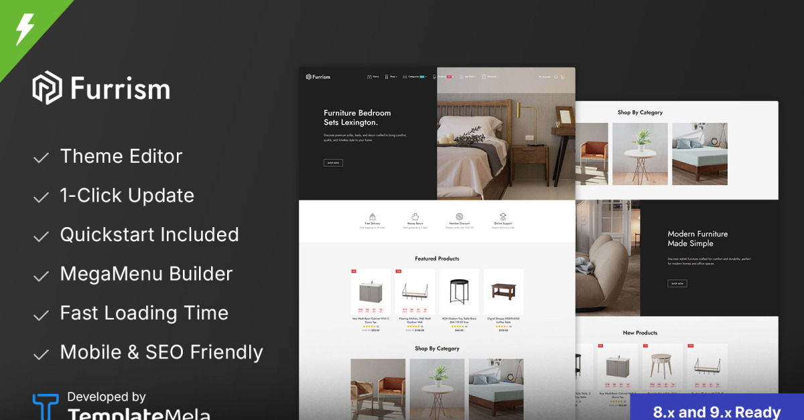Screen dimensions: 804x420
Task: Open the My Account link in header
Action: click(x=544, y=77)
